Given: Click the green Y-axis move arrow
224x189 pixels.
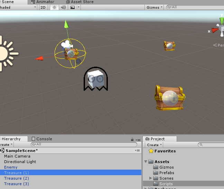Looking at the screenshot, I should [66, 24].
